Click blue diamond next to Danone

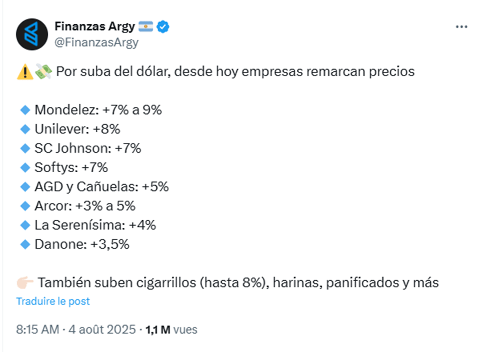pyautogui.click(x=25, y=244)
